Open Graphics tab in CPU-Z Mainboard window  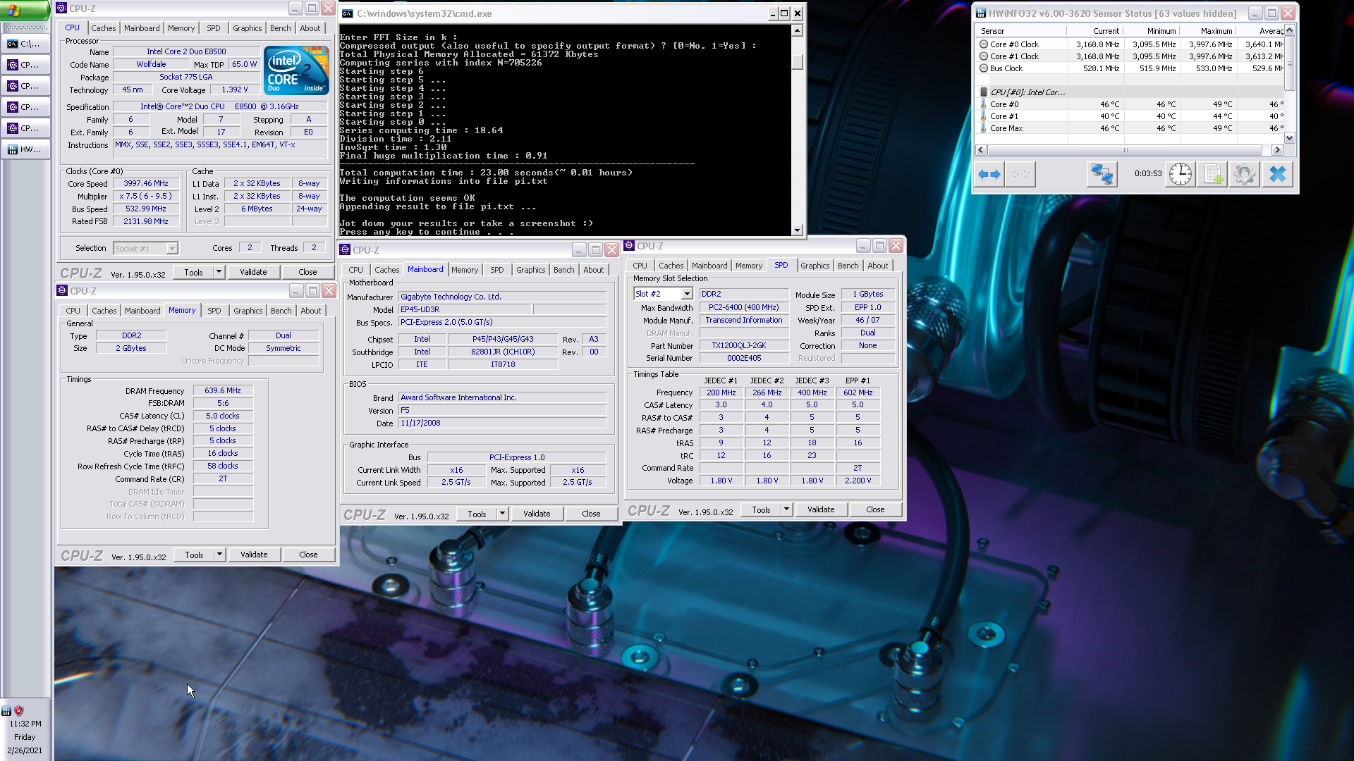pyautogui.click(x=530, y=270)
